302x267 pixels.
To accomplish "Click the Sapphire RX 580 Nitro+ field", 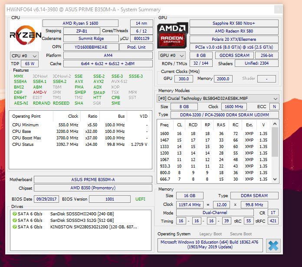I will tap(234, 23).
